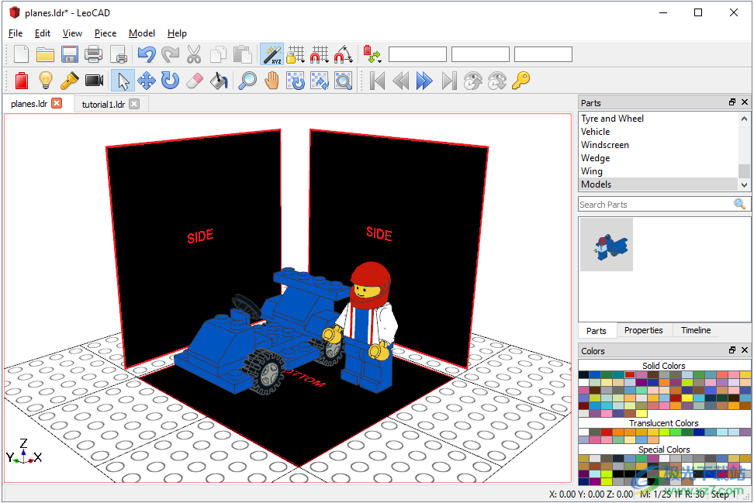Pick the black swatch in Solid Colors
The width and height of the screenshot is (754, 503).
(583, 375)
